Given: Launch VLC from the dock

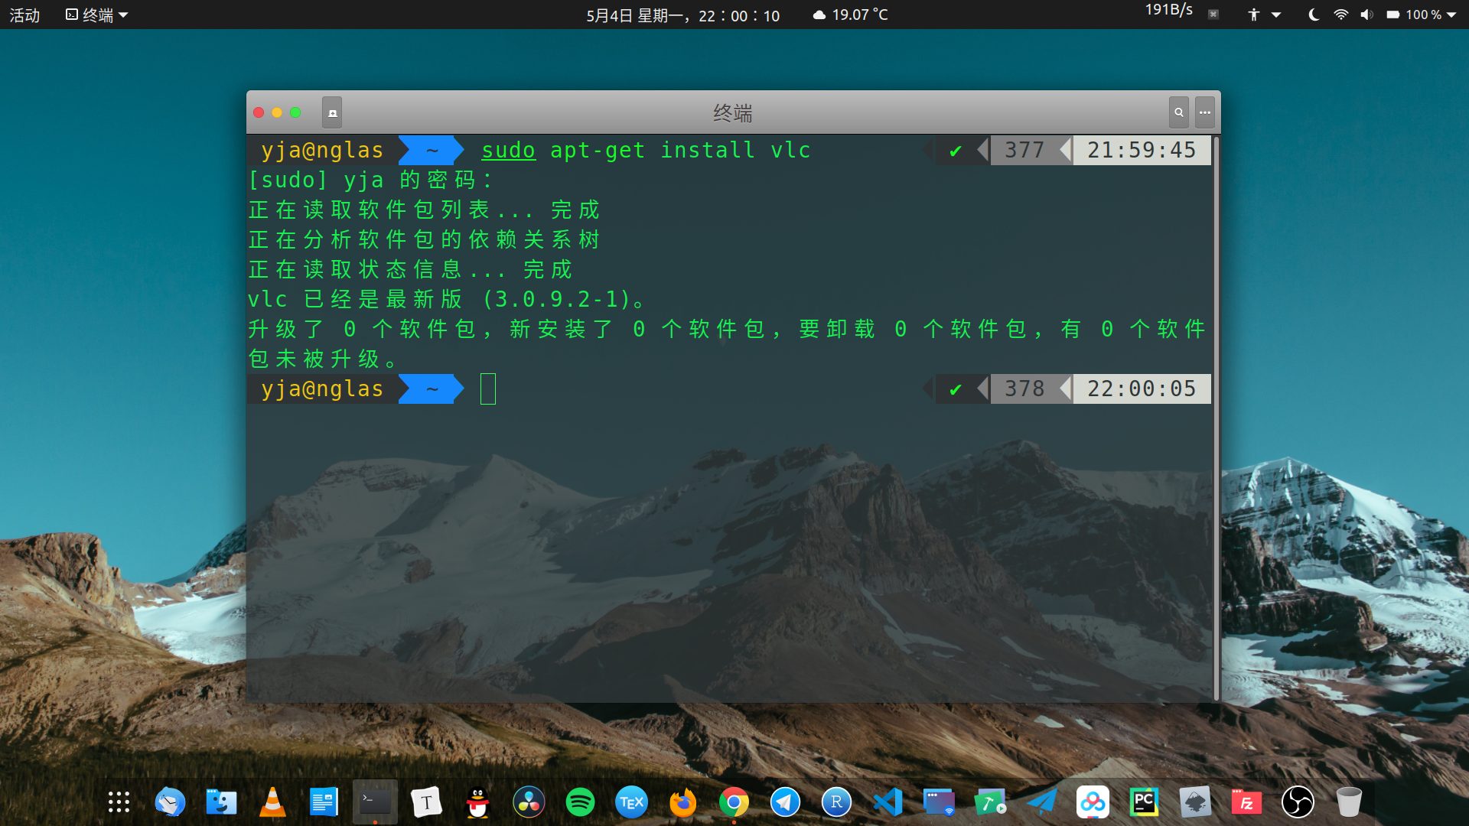Looking at the screenshot, I should coord(272,802).
